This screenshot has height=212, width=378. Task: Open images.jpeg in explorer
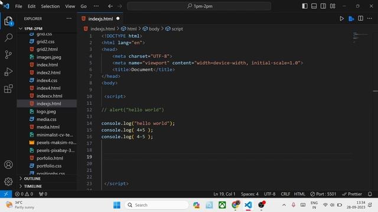(48, 57)
